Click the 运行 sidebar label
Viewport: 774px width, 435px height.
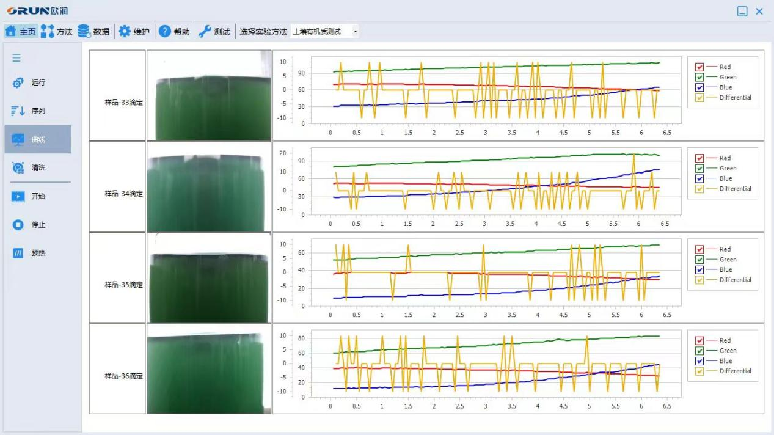[x=38, y=82]
